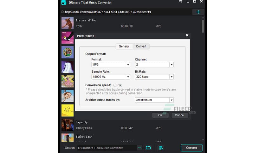
Task: Select the portrait face album thumbnail
Action: (68, 96)
